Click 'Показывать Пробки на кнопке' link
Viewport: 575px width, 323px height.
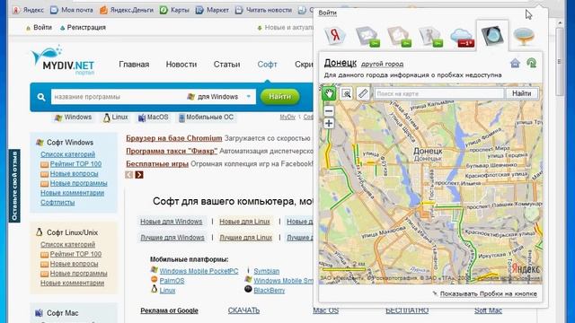(x=489, y=293)
